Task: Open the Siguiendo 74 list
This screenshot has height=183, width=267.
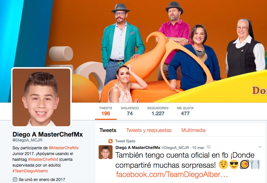Action: point(130,111)
